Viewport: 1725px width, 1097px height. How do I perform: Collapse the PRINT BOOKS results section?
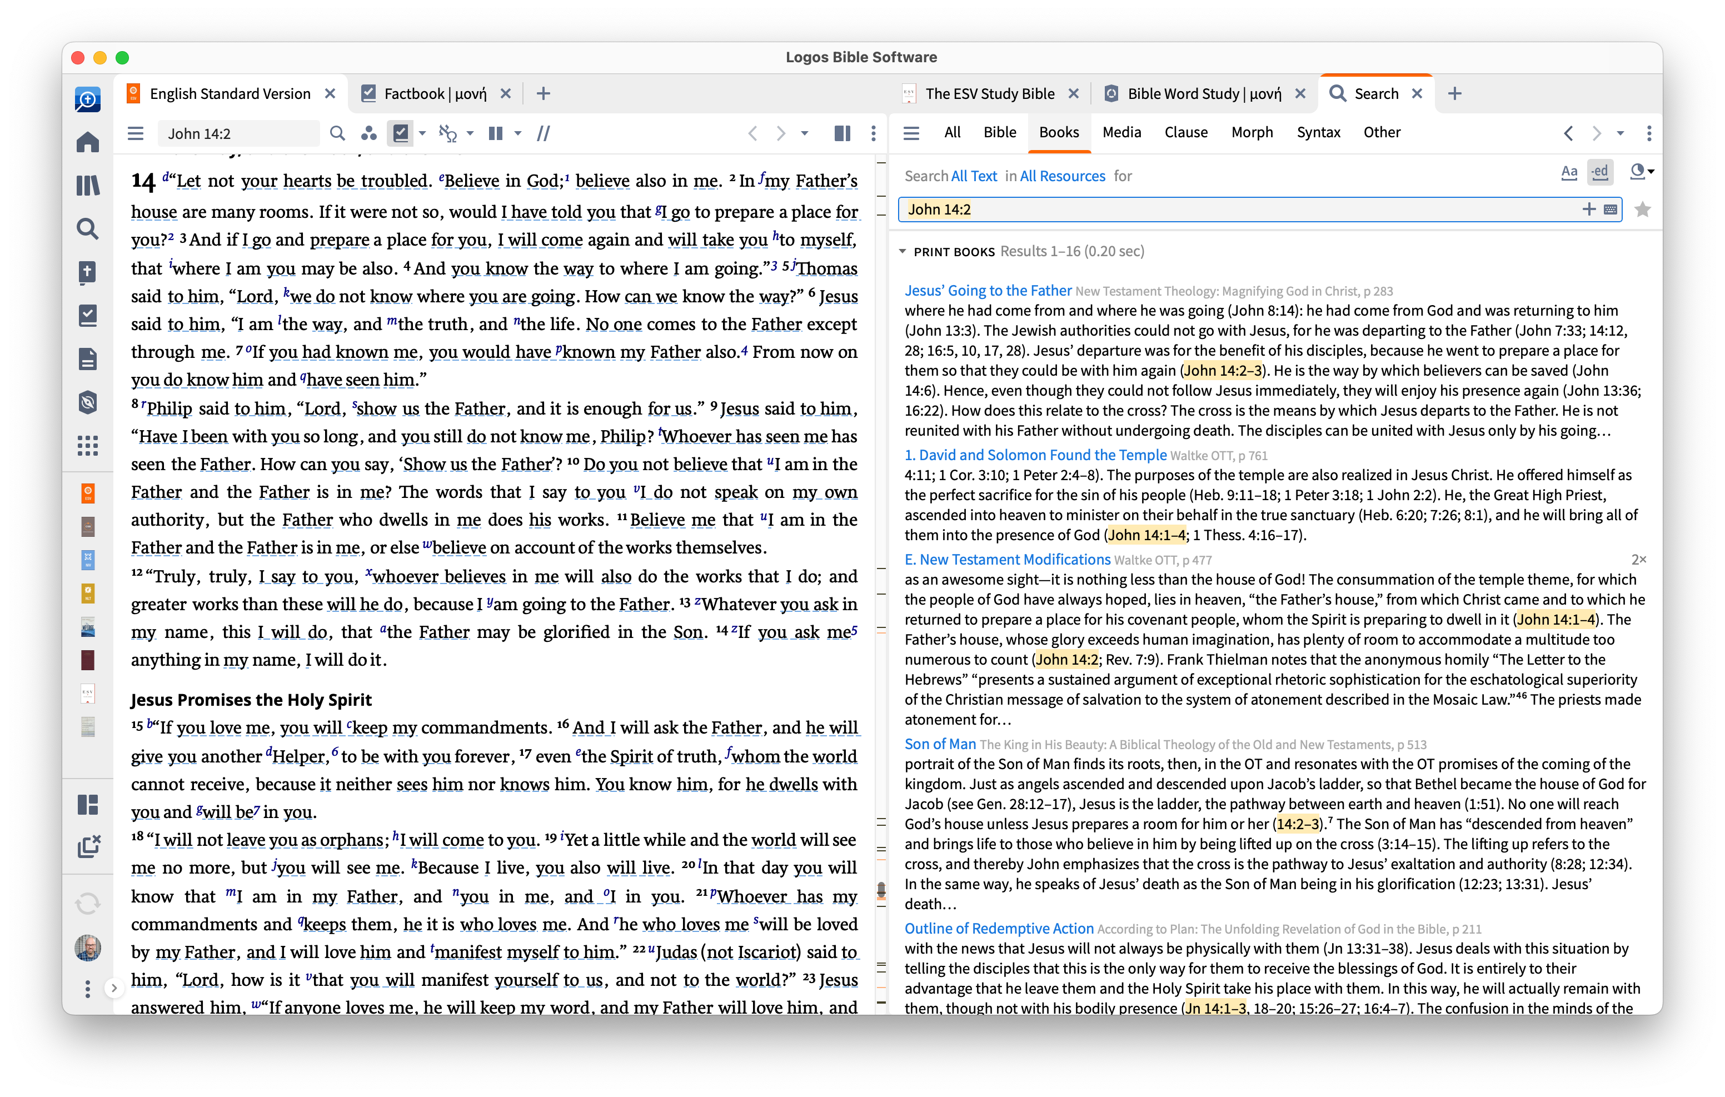coord(903,252)
